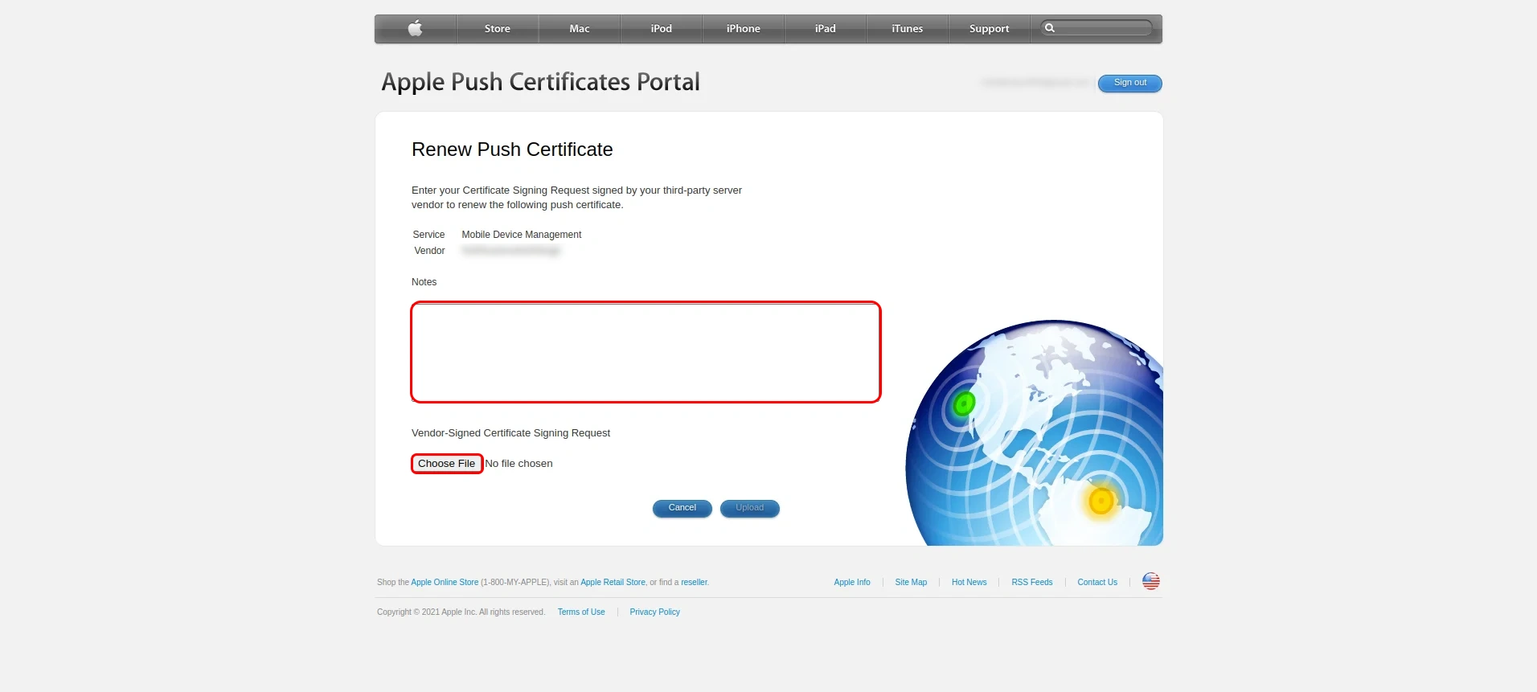View the Privacy Policy link

click(x=654, y=612)
